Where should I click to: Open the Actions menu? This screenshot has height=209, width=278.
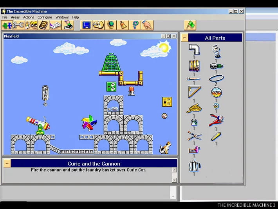(x=29, y=17)
